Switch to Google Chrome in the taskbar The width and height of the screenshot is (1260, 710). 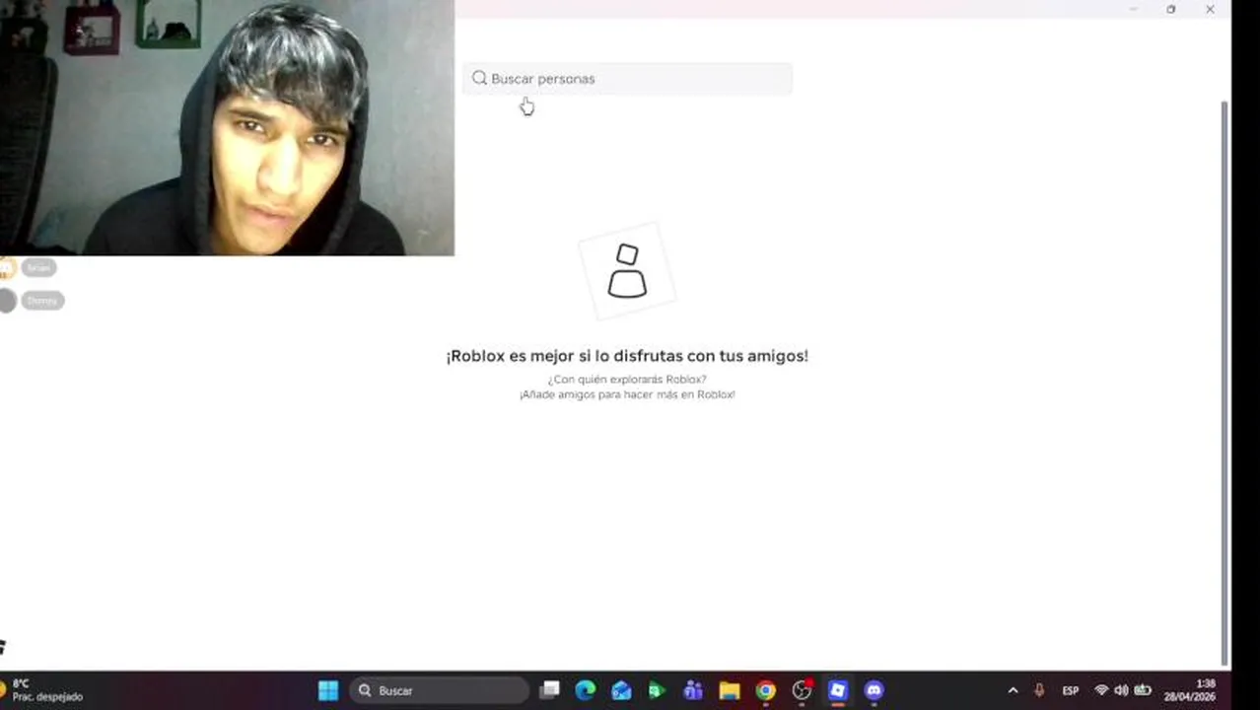click(x=766, y=690)
